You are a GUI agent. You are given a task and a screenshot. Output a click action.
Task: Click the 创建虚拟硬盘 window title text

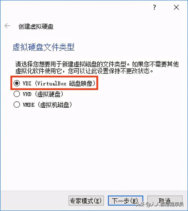(36, 26)
